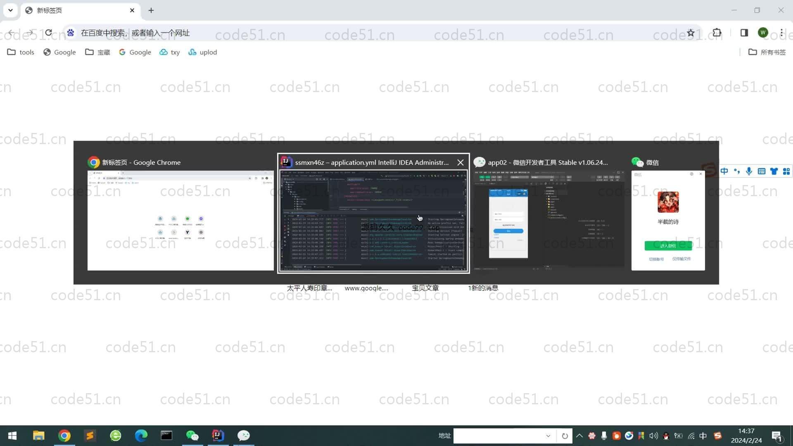793x446 pixels.
Task: Open Sublime Text from taskbar
Action: point(90,436)
